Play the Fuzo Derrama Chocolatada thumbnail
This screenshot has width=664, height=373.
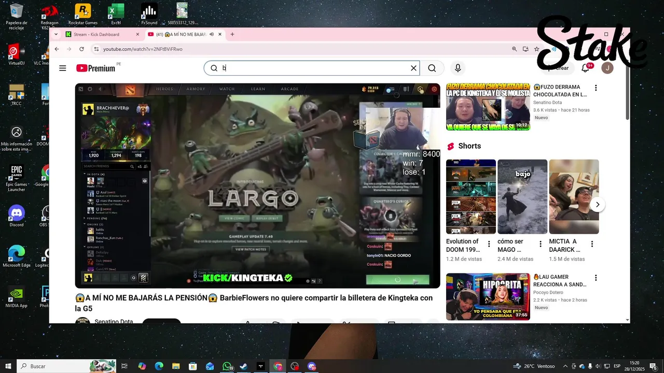pyautogui.click(x=488, y=106)
